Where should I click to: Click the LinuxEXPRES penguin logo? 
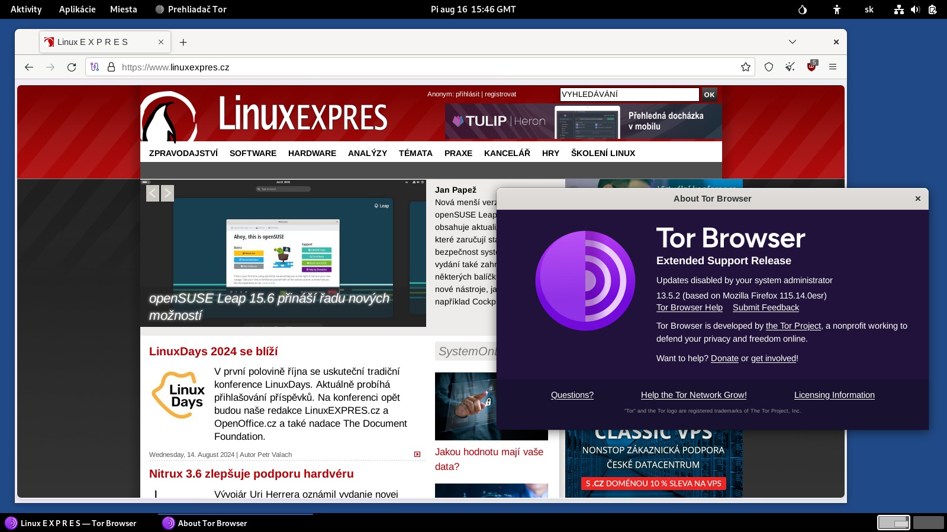click(169, 116)
